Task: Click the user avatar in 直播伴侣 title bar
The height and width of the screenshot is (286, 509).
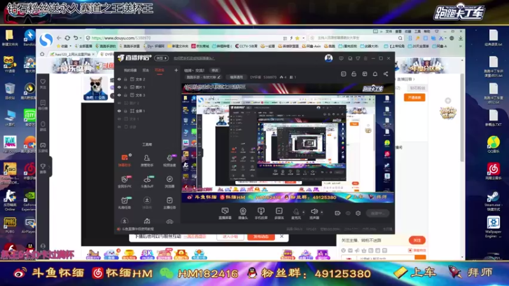Action: [x=328, y=58]
